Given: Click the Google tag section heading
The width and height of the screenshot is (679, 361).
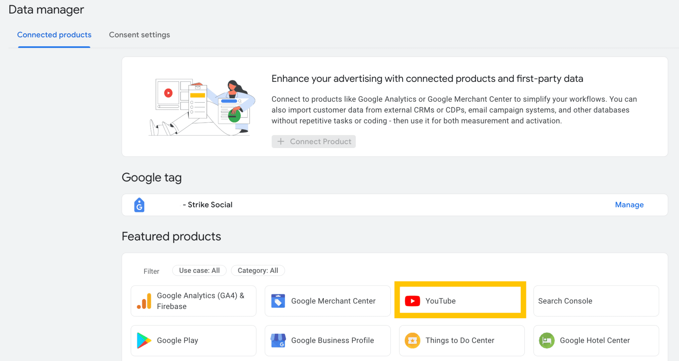Looking at the screenshot, I should [152, 178].
